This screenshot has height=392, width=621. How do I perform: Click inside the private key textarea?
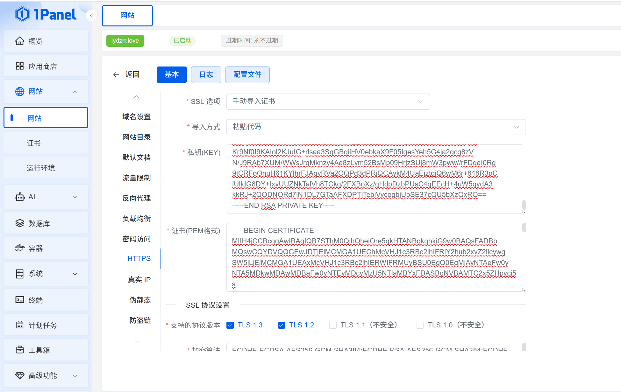pyautogui.click(x=374, y=179)
